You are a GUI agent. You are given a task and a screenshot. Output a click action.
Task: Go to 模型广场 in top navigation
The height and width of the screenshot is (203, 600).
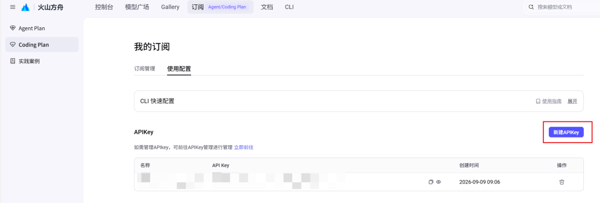(137, 7)
